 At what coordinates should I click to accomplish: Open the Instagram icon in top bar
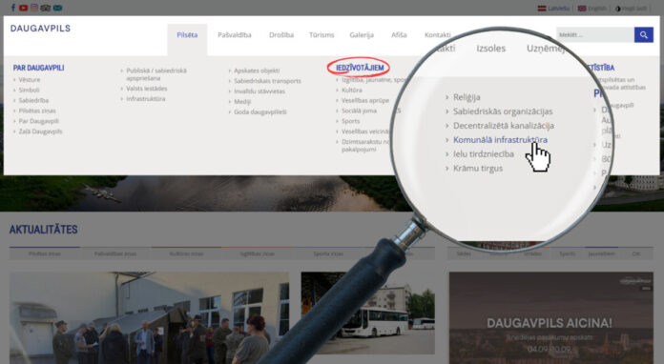coord(34,8)
